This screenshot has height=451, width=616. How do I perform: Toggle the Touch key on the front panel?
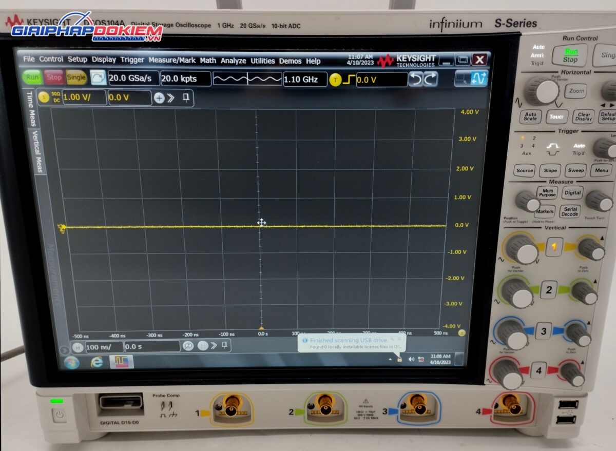[556, 117]
